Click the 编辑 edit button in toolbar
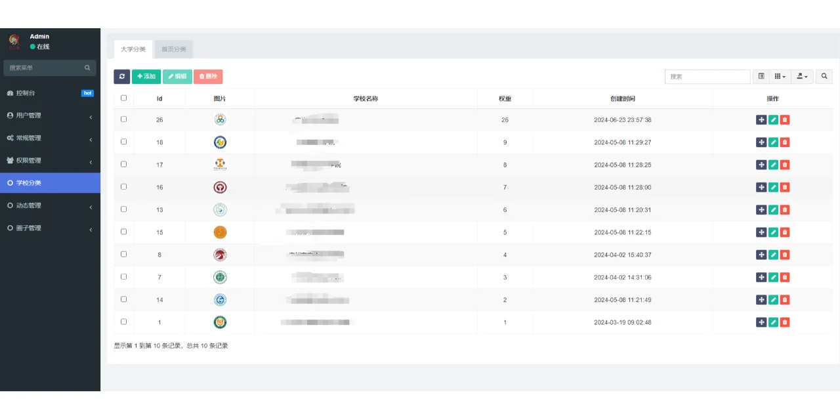This screenshot has height=420, width=840. [177, 77]
